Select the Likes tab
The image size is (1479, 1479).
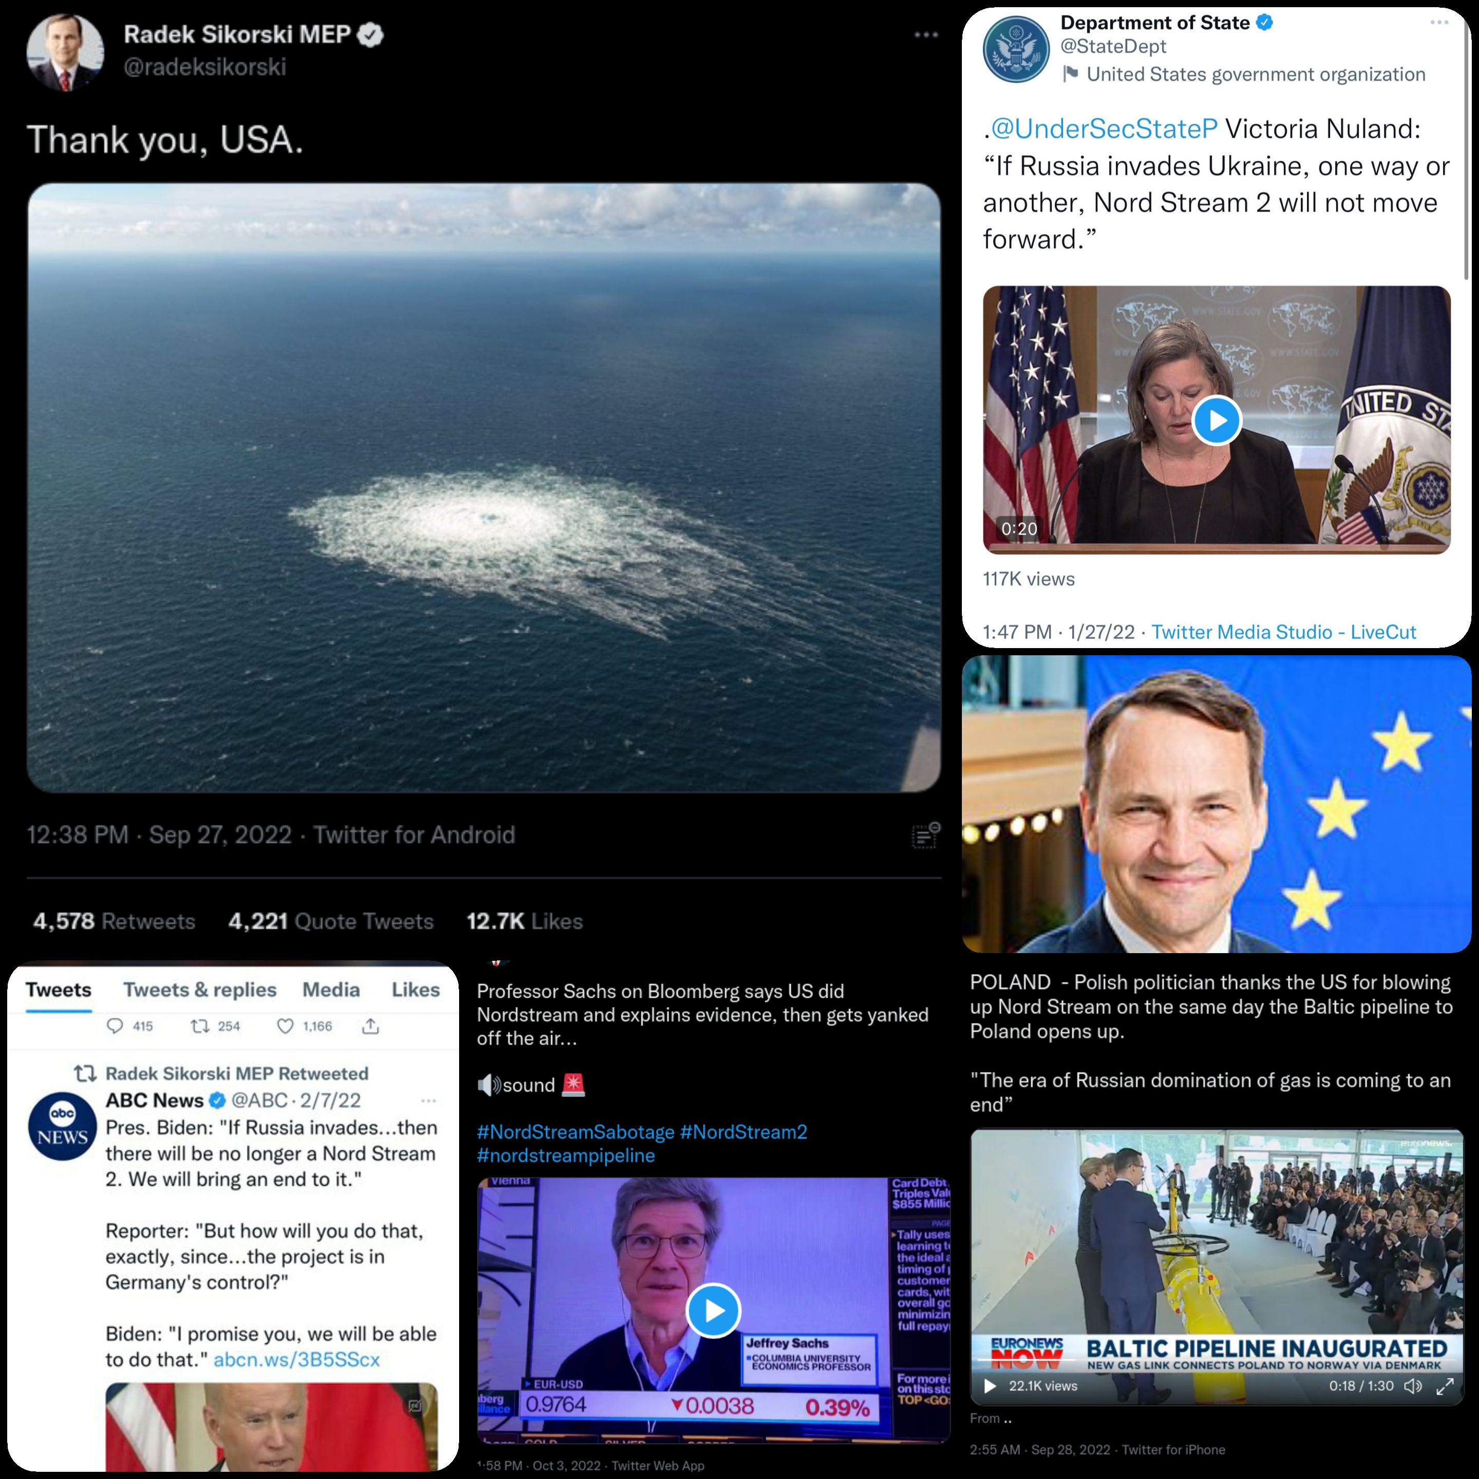[415, 990]
